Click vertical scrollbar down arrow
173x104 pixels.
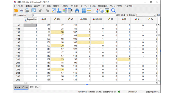(x=159, y=81)
